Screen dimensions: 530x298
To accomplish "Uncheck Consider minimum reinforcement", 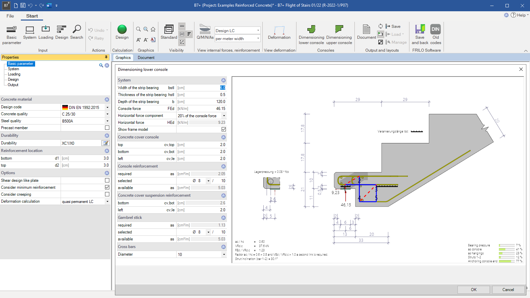I will [x=107, y=187].
